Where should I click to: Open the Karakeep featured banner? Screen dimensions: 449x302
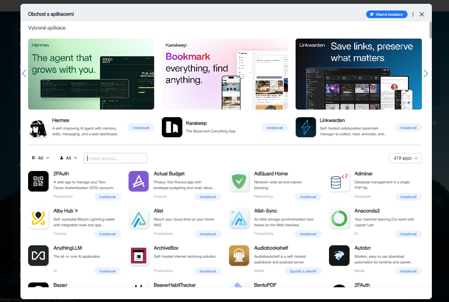(225, 74)
